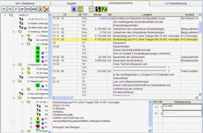Click the 11.10 Beze yellow folder icon
Image resolution: width=203 pixels, height=133 pixels.
point(28,35)
